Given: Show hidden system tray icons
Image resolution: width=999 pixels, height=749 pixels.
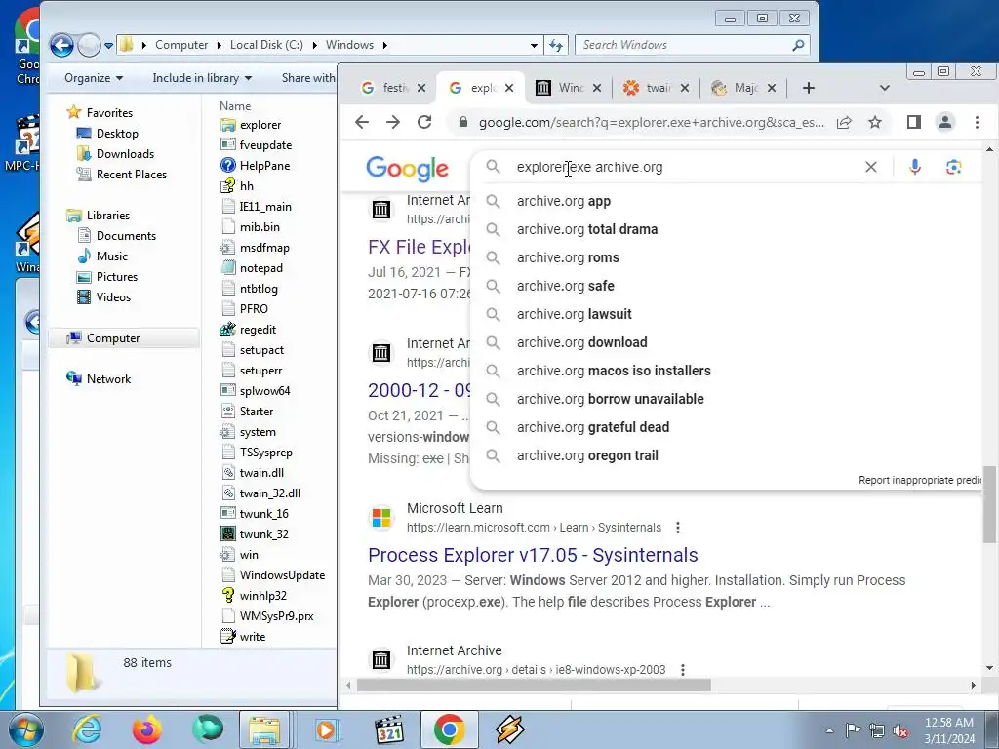Looking at the screenshot, I should point(829,730).
